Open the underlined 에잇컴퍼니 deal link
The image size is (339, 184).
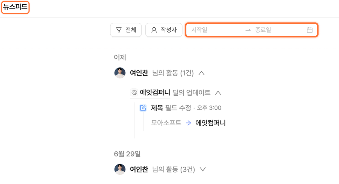click(155, 93)
